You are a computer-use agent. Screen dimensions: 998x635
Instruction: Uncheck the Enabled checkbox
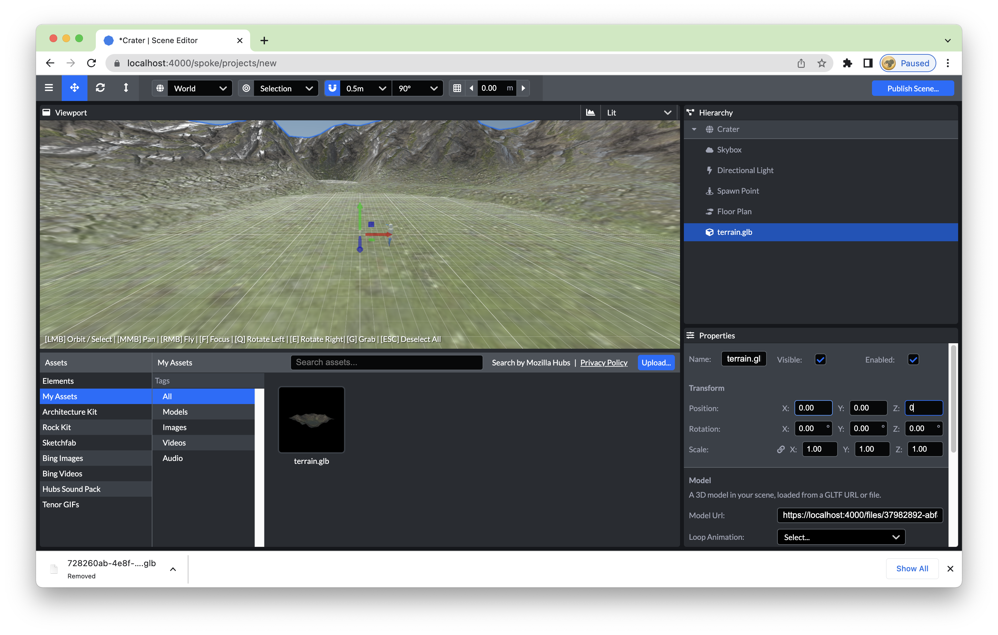click(x=913, y=359)
